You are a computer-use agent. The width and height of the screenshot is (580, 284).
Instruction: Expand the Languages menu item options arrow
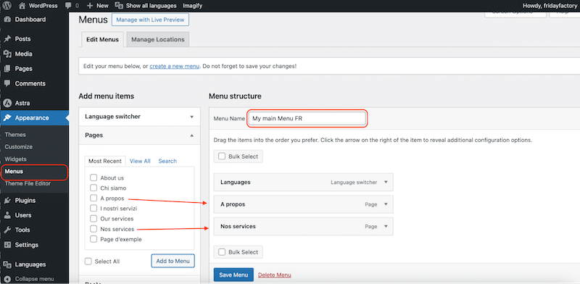[386, 183]
